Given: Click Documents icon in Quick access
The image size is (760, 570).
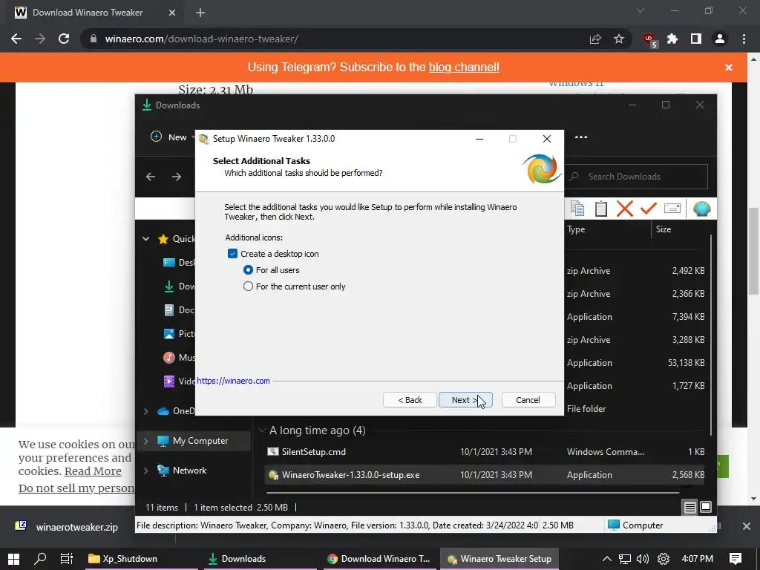Looking at the screenshot, I should click(169, 310).
